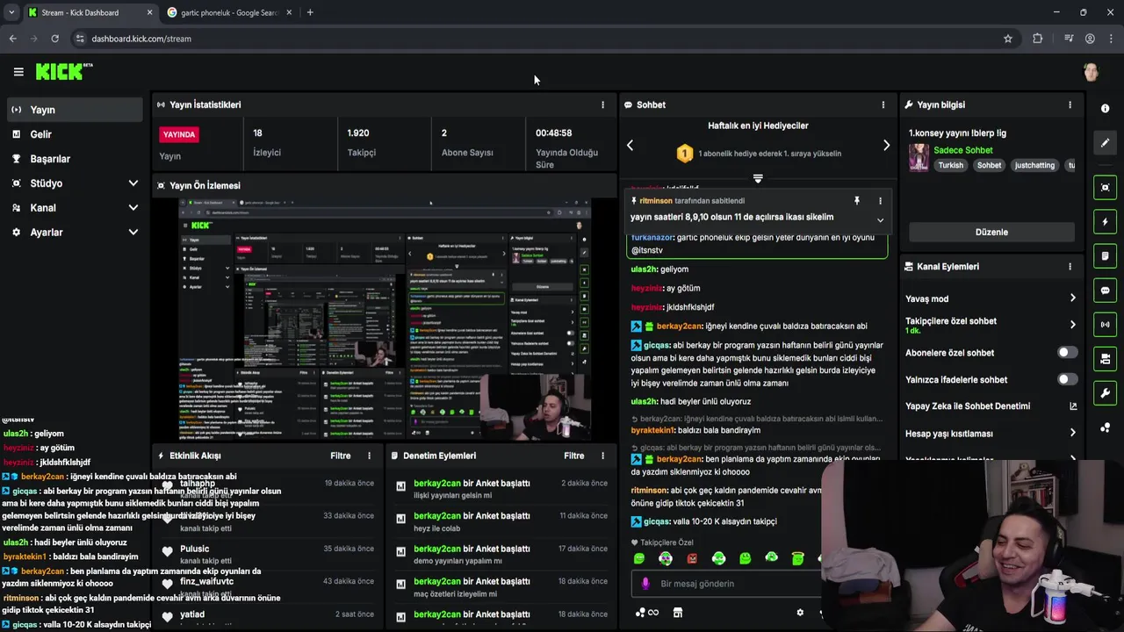Open Filtre in Denetim Eylemleri panel
The height and width of the screenshot is (632, 1124).
(x=574, y=456)
